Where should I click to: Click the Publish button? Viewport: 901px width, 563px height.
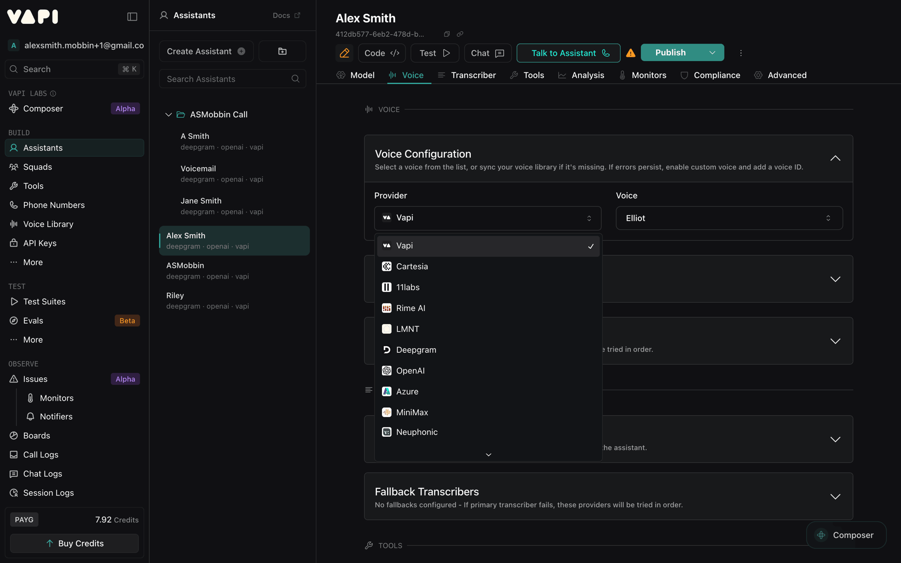coord(671,53)
